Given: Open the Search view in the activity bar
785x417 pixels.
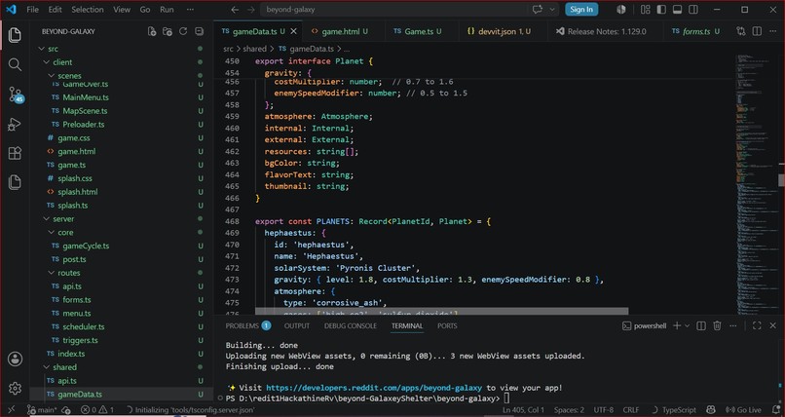Looking at the screenshot, I should coord(15,64).
